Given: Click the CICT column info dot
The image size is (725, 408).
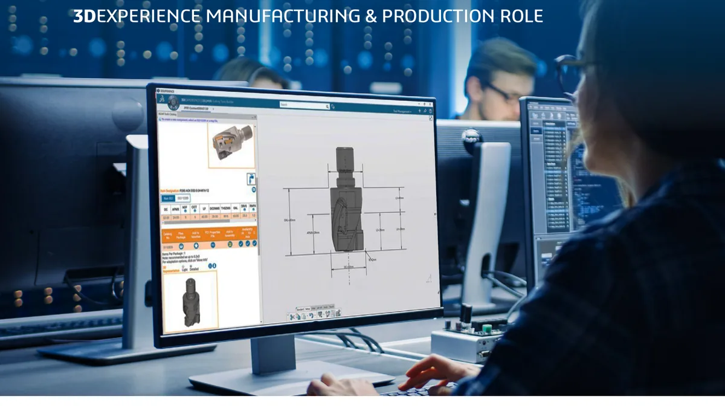Looking at the screenshot, I should (195, 211).
